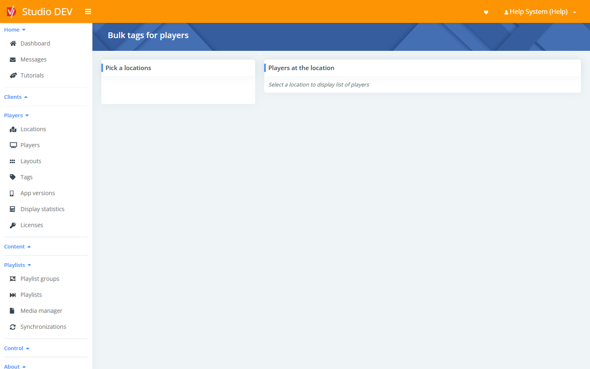The image size is (590, 369).
Task: Click the Studio DEV title text
Action: tap(47, 11)
